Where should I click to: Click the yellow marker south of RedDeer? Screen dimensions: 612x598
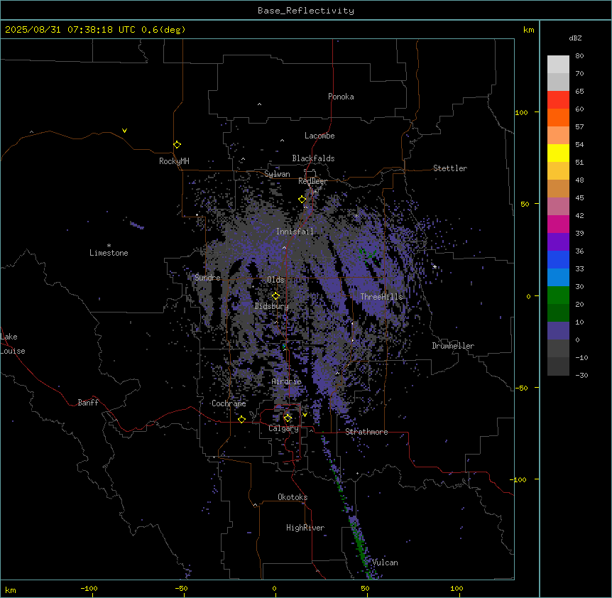302,200
